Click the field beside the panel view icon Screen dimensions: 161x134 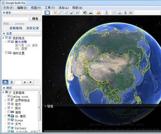click(x=18, y=82)
